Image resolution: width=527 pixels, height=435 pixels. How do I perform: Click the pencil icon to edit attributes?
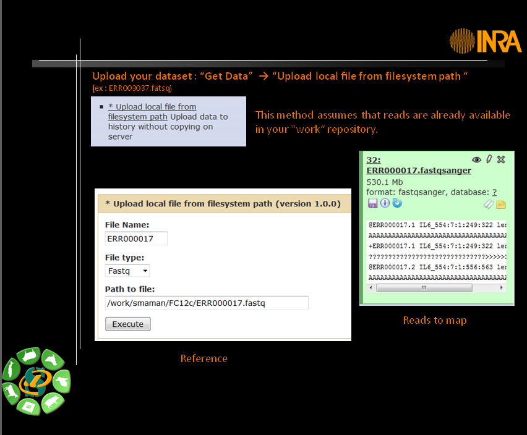click(x=489, y=159)
